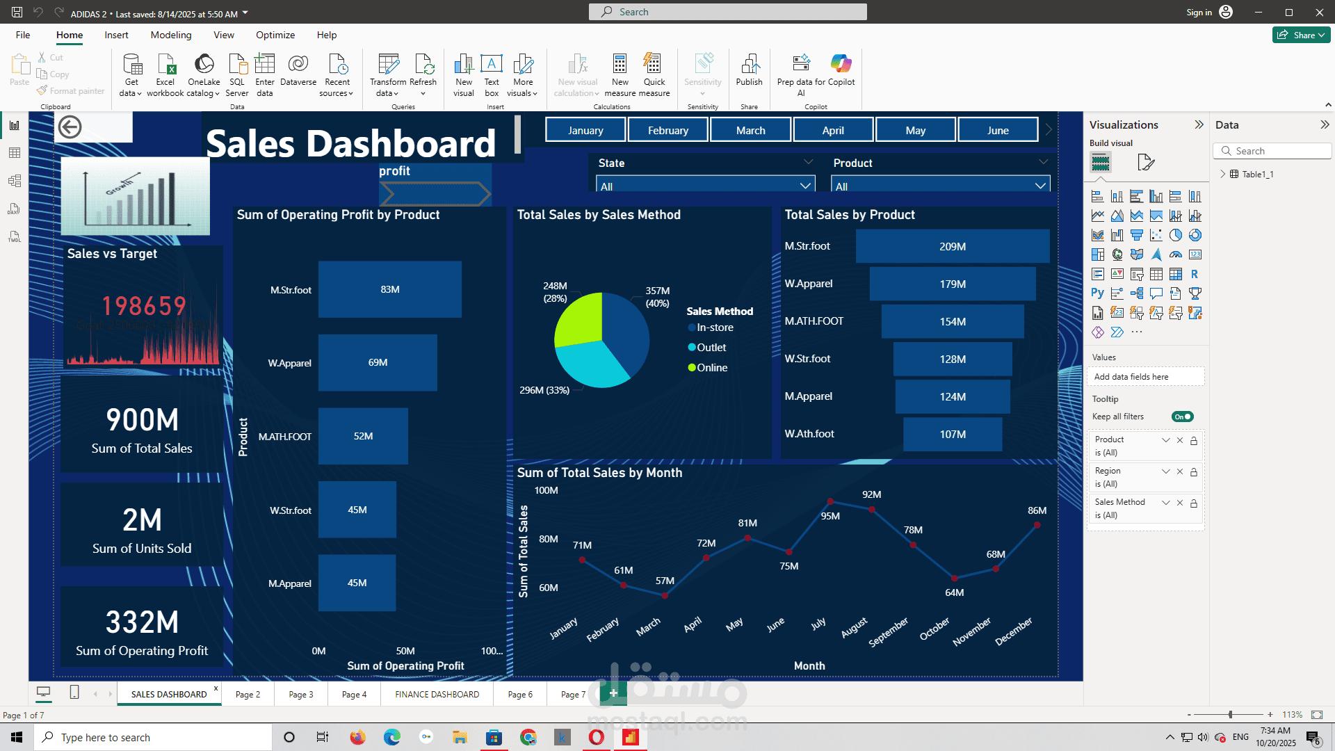Select the map globe visual

tap(1117, 255)
